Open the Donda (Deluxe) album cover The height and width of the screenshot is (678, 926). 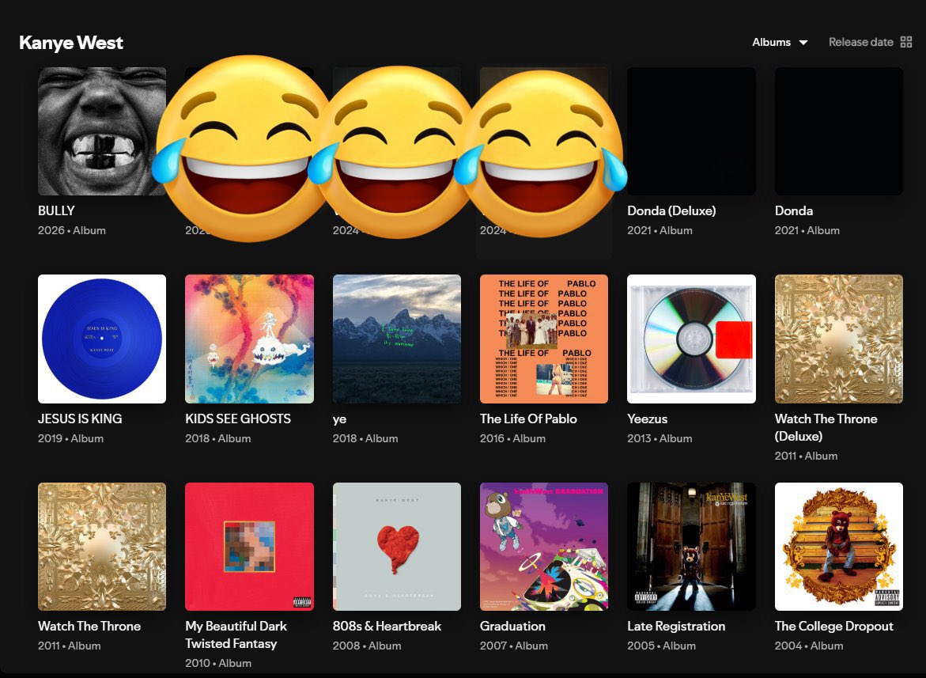(x=691, y=131)
